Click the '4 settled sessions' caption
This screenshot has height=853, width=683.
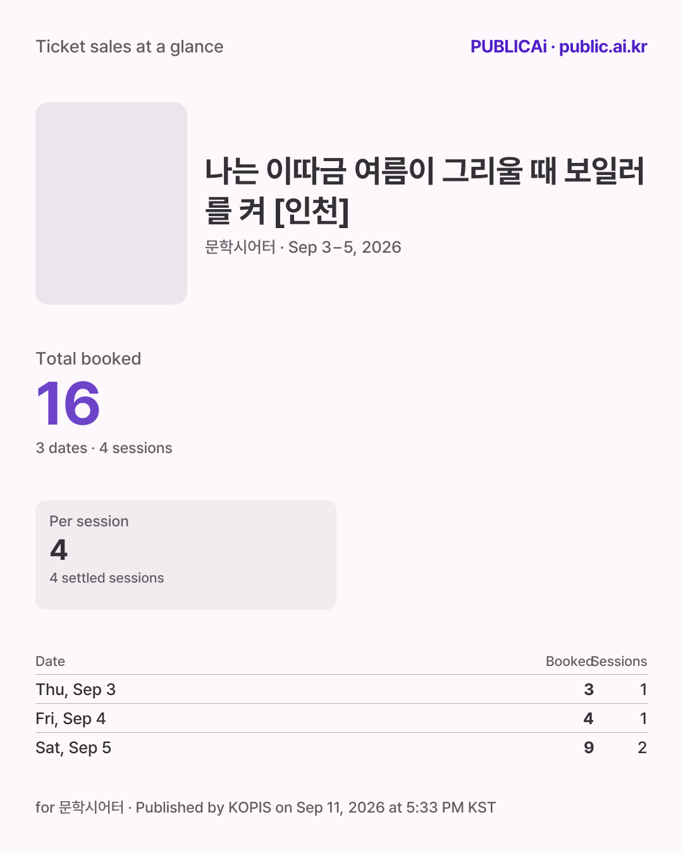click(x=107, y=578)
